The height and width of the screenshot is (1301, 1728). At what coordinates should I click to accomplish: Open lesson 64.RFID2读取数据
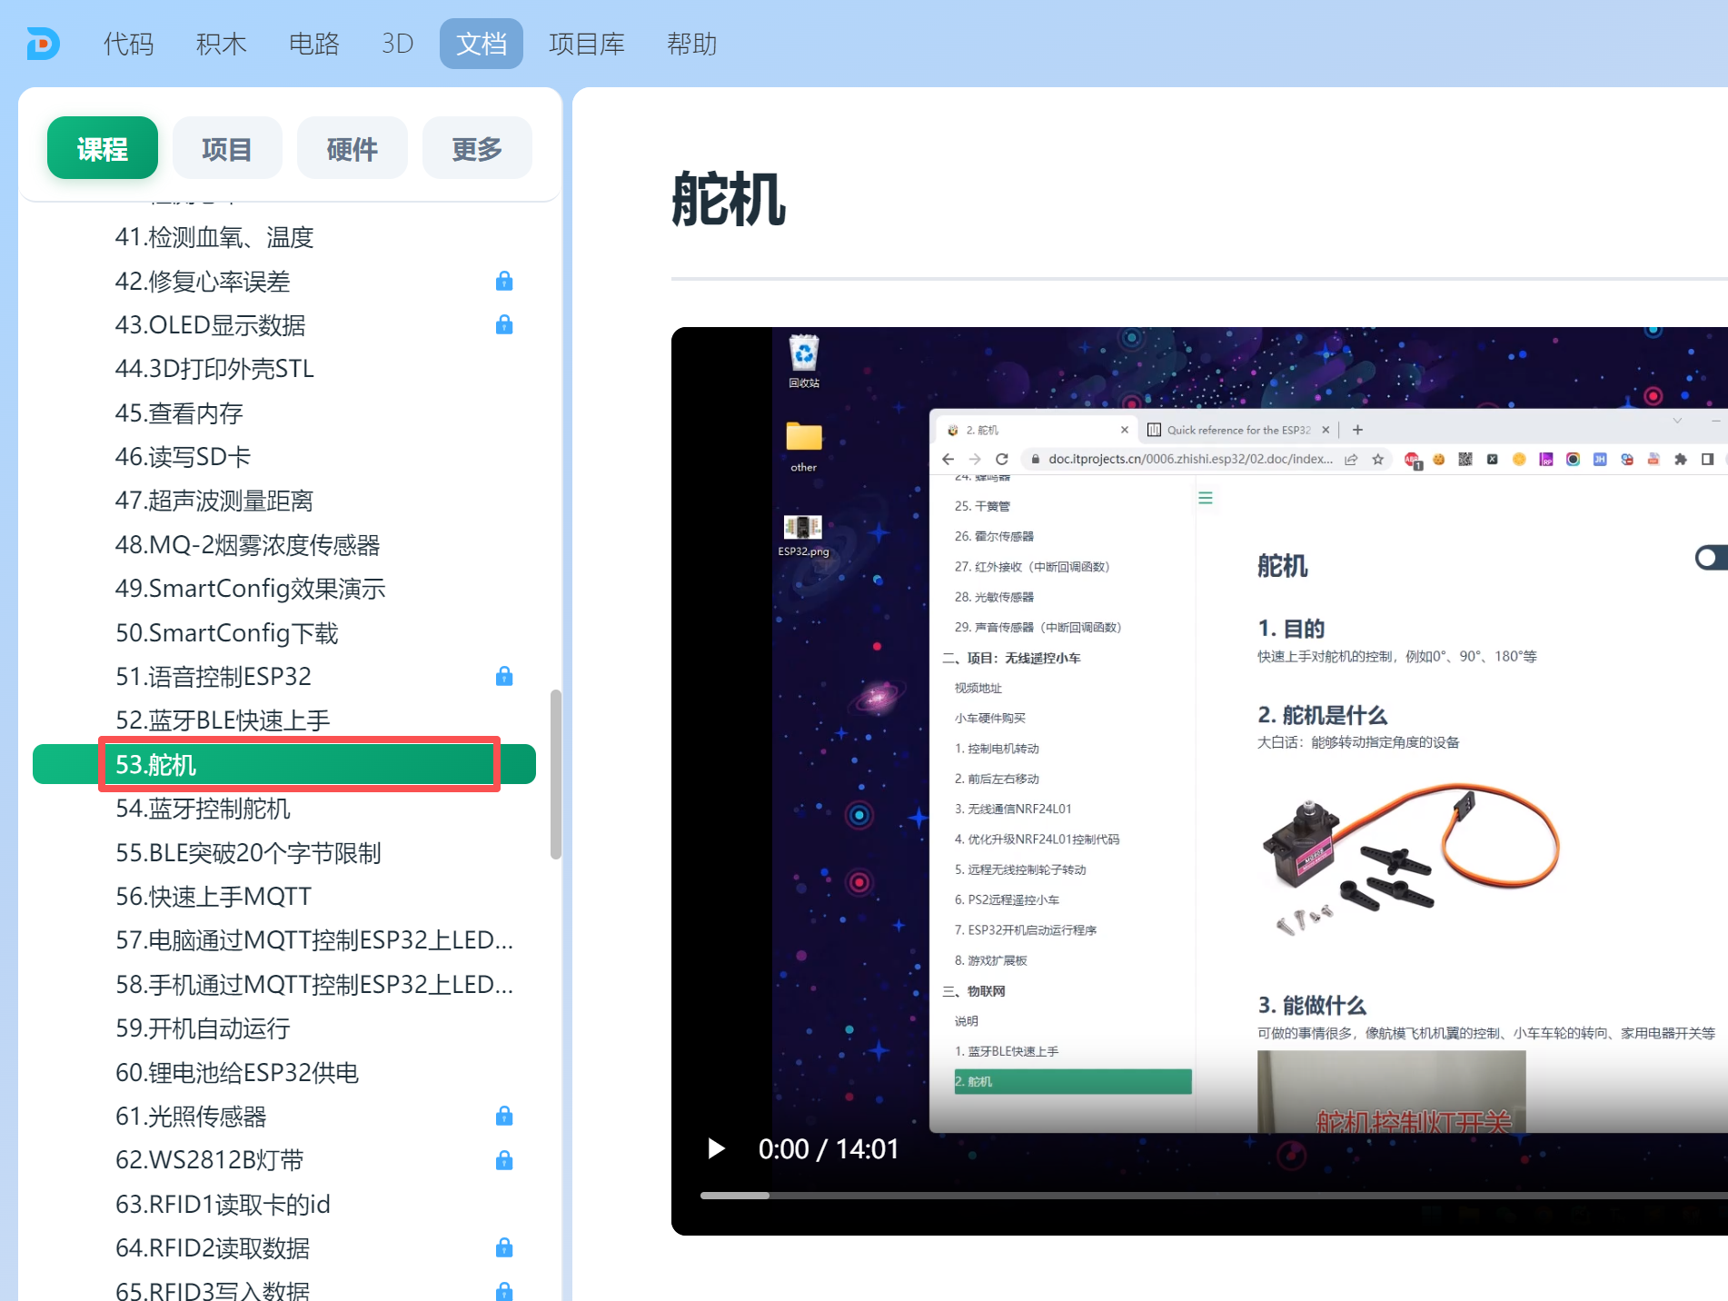[213, 1247]
